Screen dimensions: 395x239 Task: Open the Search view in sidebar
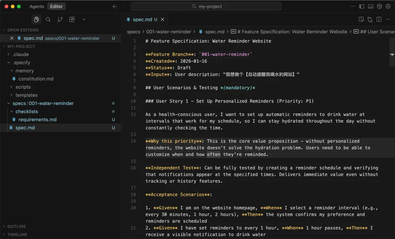48,19
